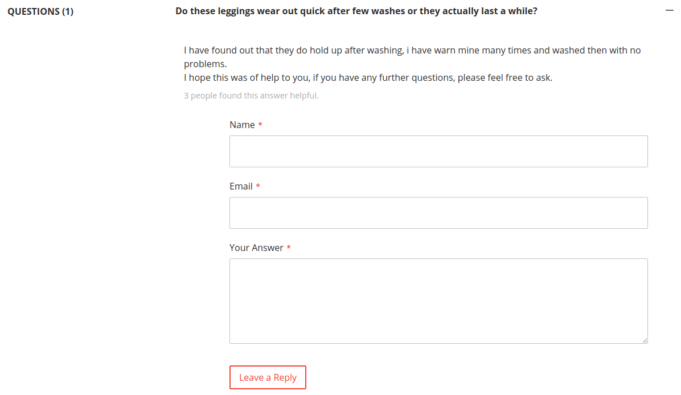
Task: Click the '3 people found this answer helpful' text
Action: point(251,96)
